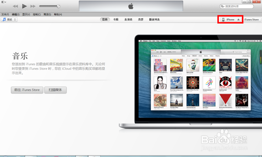Click the Pearl Jam Lightning Bolt album cover
This screenshot has width=262, height=157.
tap(225, 83)
